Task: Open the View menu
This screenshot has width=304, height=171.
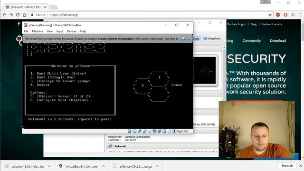Action: tap(49, 31)
